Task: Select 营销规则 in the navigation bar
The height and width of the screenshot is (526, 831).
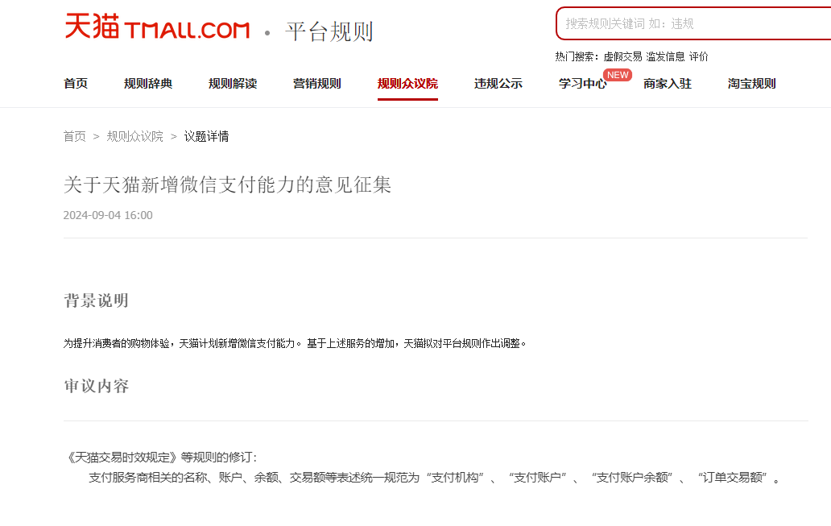Action: [x=317, y=84]
